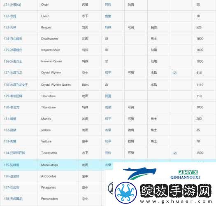Follow the taming method link in Crystal Wyvern row

pyautogui.click(x=108, y=73)
